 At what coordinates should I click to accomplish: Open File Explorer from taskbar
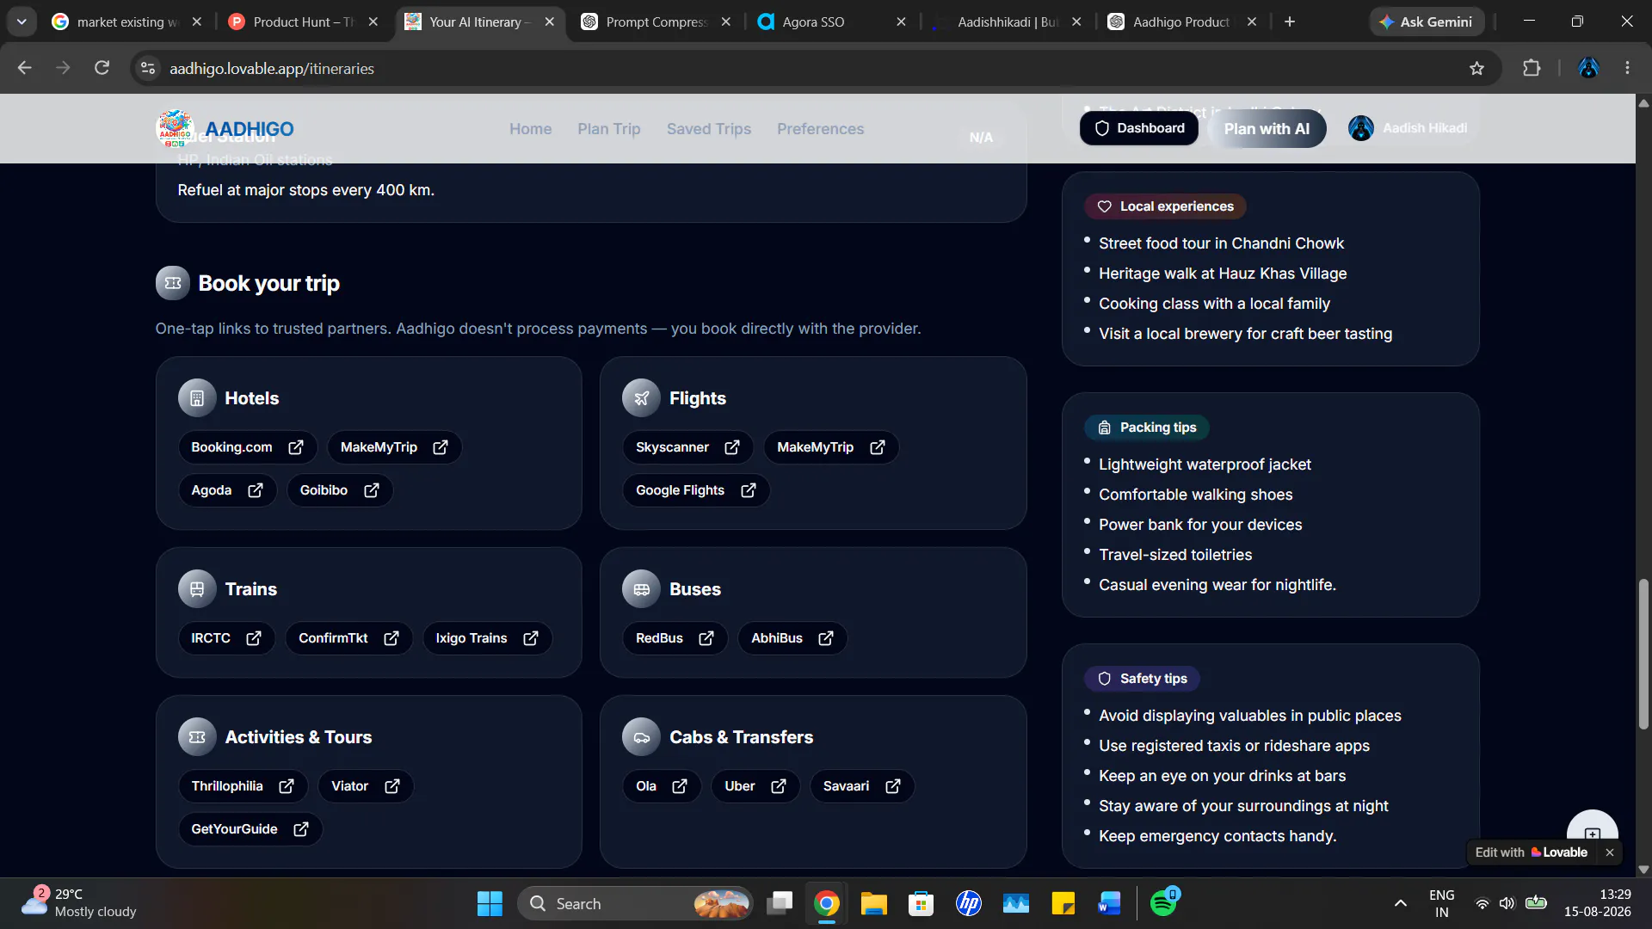[x=874, y=903]
